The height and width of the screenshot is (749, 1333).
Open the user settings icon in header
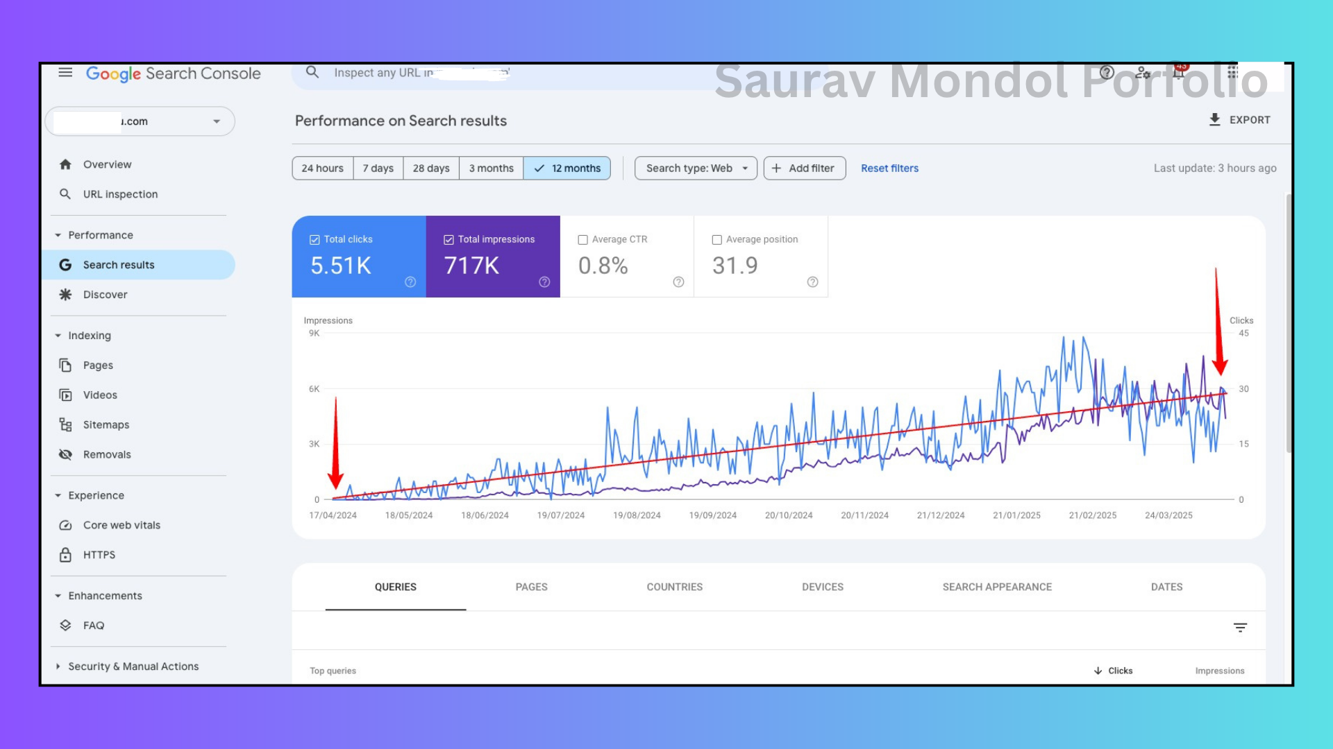(1143, 72)
